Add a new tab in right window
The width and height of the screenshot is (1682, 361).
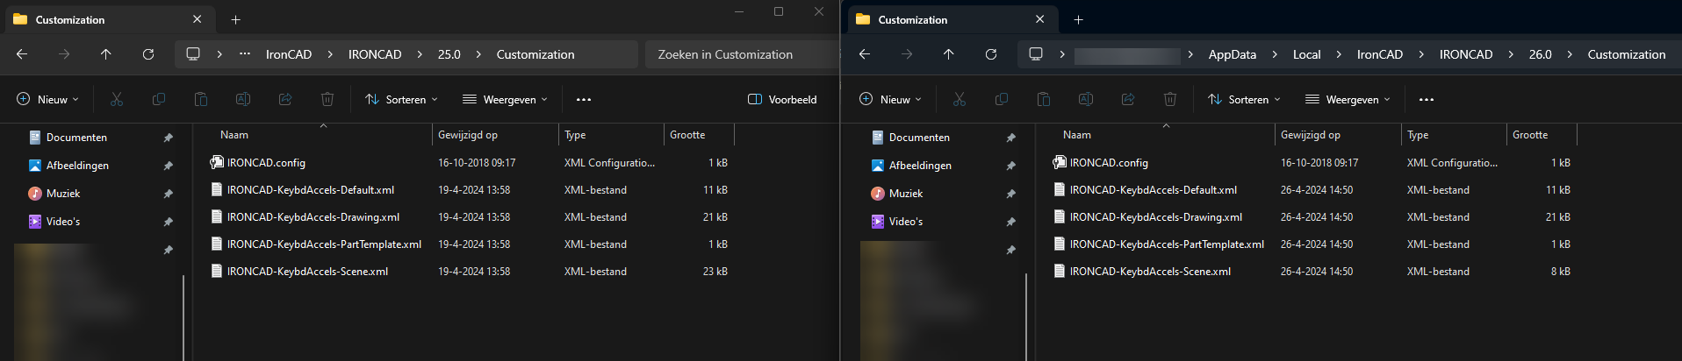coord(1079,19)
